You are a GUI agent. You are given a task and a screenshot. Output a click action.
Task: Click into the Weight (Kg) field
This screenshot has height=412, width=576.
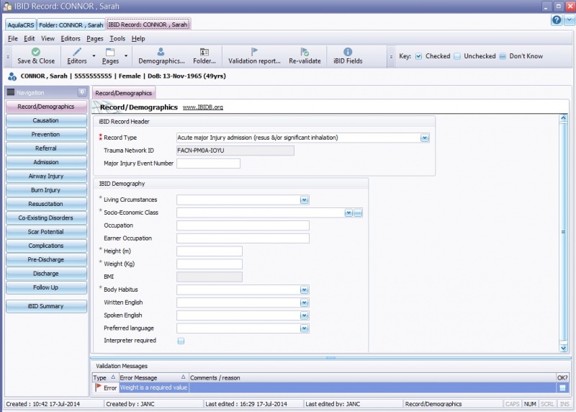209,264
